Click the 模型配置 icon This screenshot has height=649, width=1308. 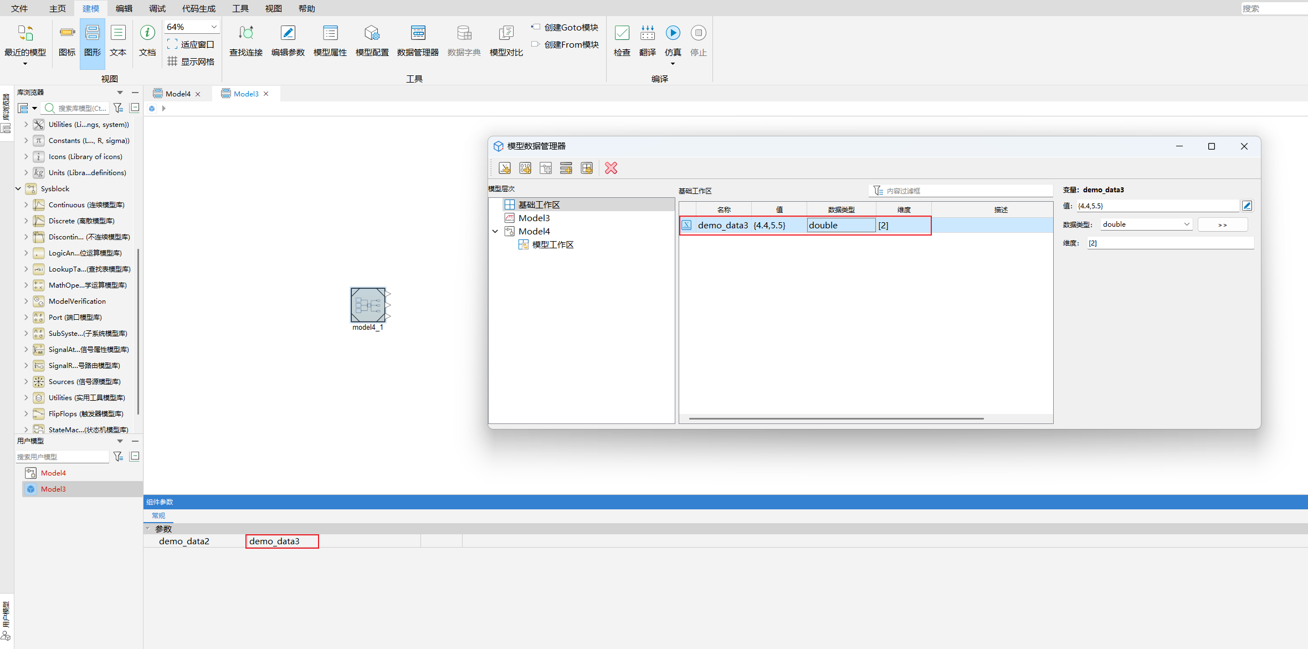[372, 33]
